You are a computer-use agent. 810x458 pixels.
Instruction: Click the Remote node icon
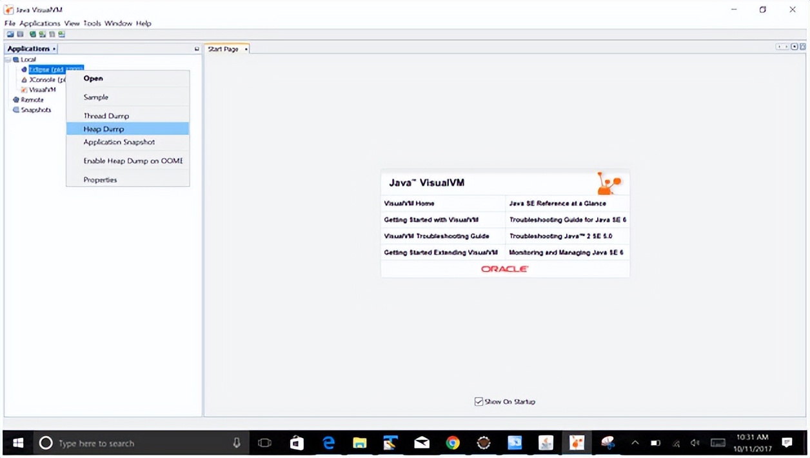point(16,100)
